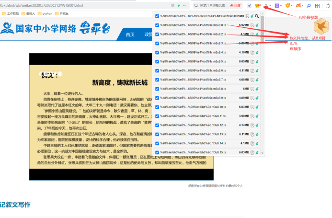The height and width of the screenshot is (218, 332).
Task: Open the video sniffer extension with red badge
Action: [258, 5]
